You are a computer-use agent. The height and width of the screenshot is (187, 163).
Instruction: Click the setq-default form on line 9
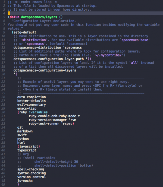(x=24, y=32)
